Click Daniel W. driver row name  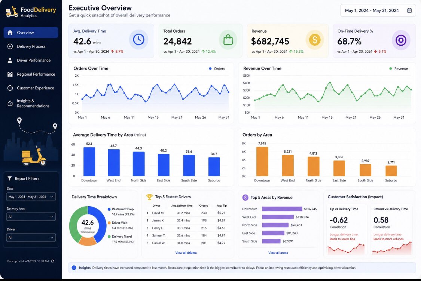pyautogui.click(x=159, y=243)
